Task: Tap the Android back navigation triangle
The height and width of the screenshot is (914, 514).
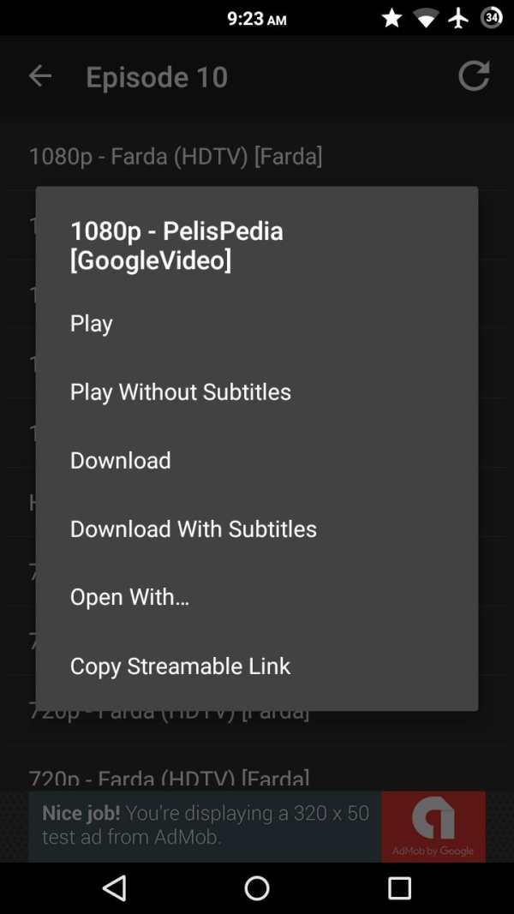Action: (114, 887)
